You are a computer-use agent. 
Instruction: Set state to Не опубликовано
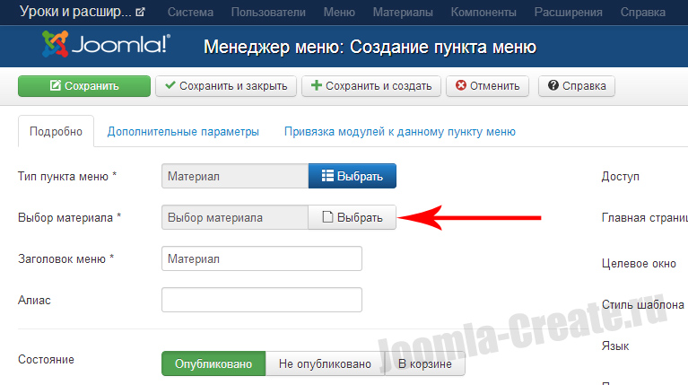tap(325, 363)
